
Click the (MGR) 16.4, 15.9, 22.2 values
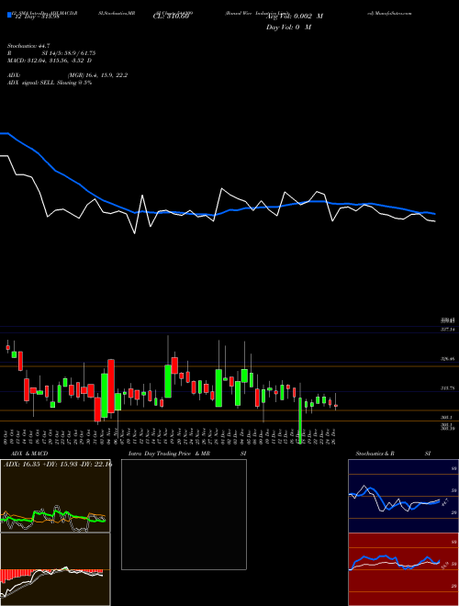click(97, 75)
